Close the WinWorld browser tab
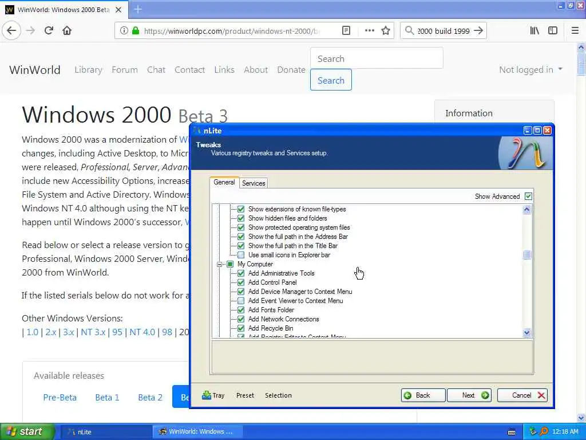The height and width of the screenshot is (440, 586). coord(118,10)
